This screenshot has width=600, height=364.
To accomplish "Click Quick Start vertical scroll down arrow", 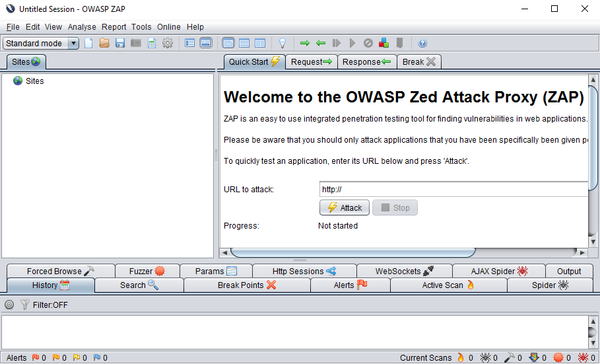I will point(593,242).
